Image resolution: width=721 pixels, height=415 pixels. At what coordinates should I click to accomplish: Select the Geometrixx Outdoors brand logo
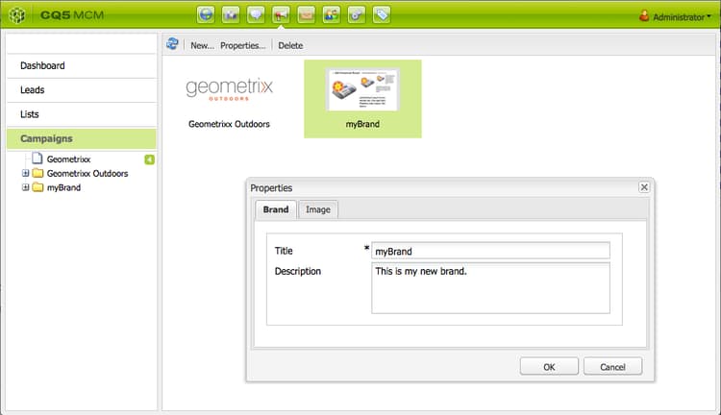[229, 88]
